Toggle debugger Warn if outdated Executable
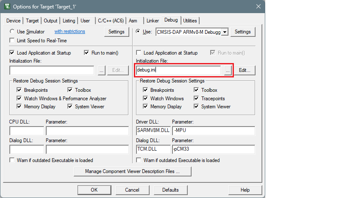The width and height of the screenshot is (361, 198). [x=139, y=160]
